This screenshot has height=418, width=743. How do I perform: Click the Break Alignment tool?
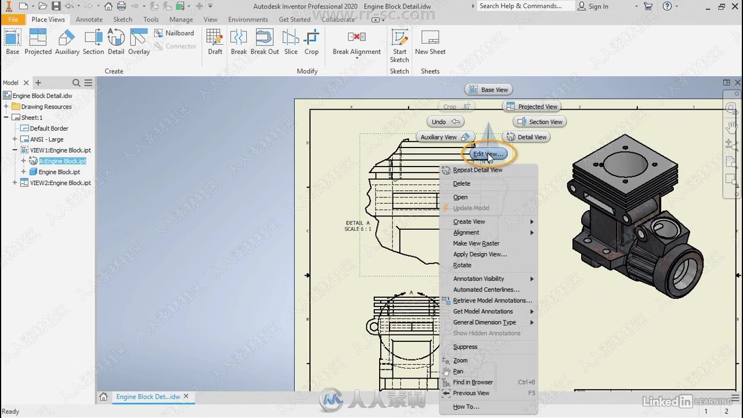coord(356,42)
